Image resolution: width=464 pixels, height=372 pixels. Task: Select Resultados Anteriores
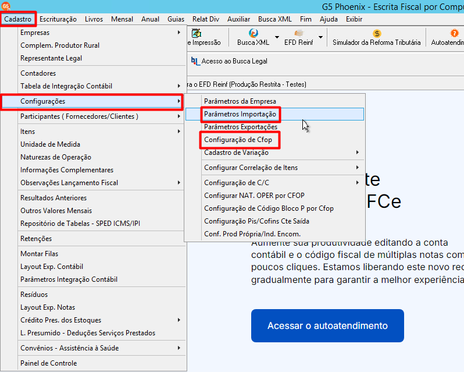pos(93,197)
